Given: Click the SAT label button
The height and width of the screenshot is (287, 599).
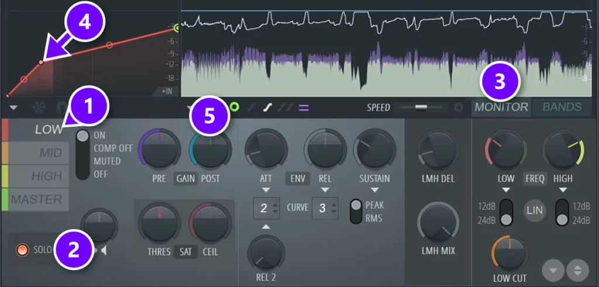Looking at the screenshot, I should [185, 252].
